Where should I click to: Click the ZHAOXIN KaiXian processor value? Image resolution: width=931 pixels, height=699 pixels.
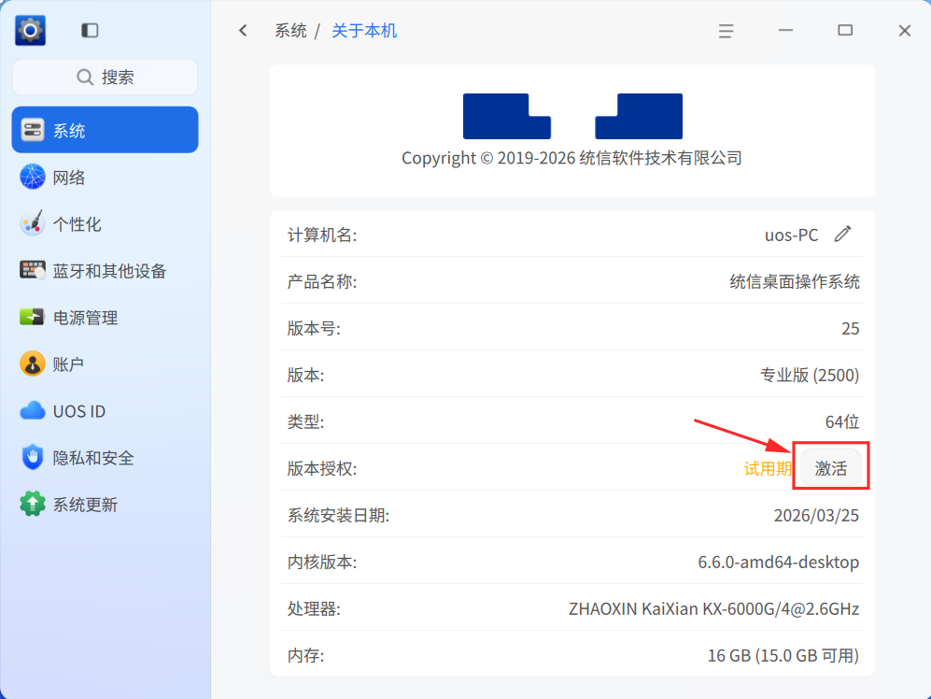[x=713, y=608]
